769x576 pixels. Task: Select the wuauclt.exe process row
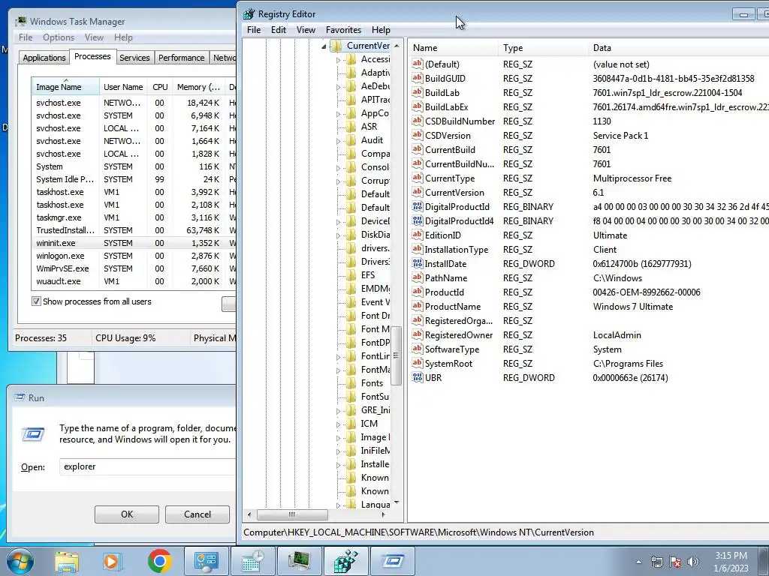click(134, 281)
